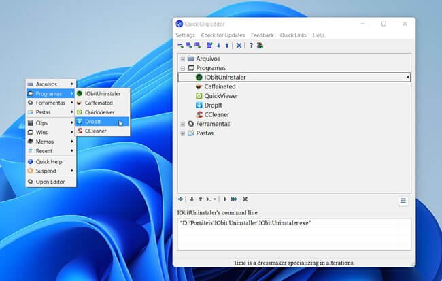Move item down using top toolbar arrow

218,46
